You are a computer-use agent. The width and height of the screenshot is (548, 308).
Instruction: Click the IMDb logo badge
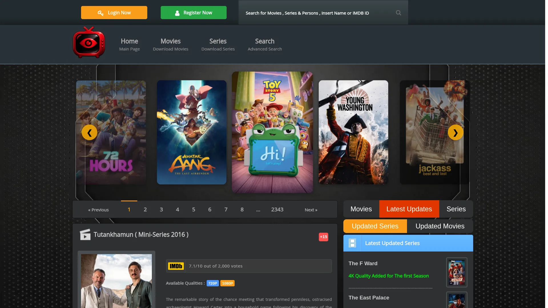[176, 266]
